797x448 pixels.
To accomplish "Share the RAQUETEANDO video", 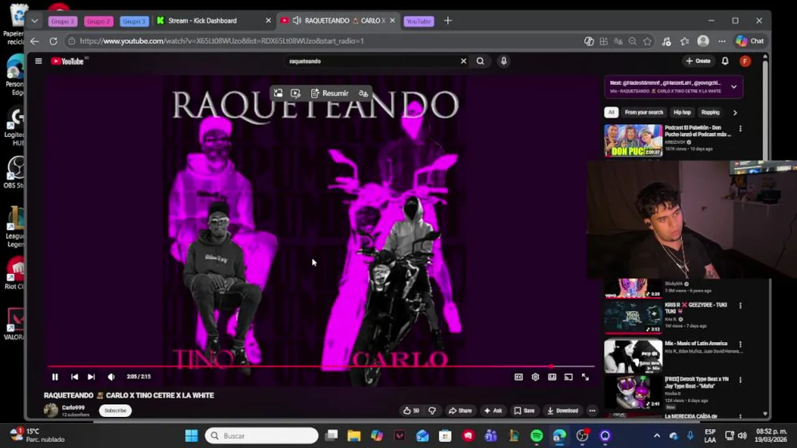I will 461,411.
